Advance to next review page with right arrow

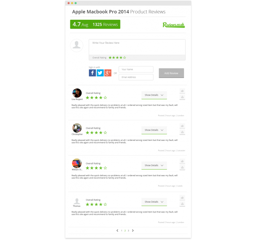point(133,230)
